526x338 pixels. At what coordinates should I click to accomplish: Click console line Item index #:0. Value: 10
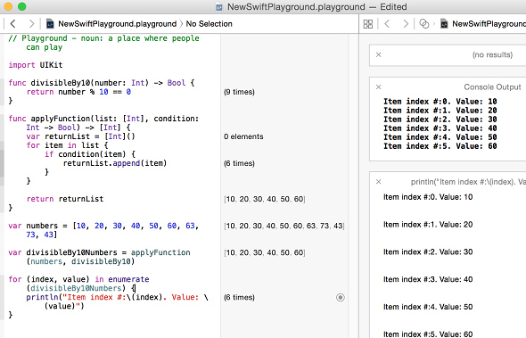click(440, 102)
